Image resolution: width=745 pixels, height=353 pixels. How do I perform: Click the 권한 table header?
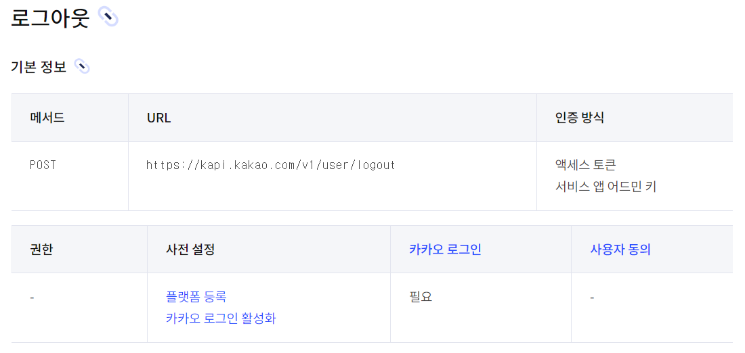[x=41, y=250]
